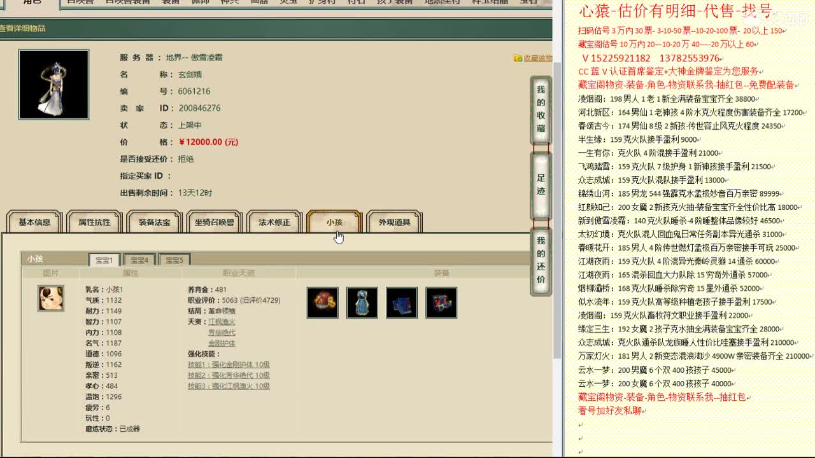Open the 基本信息 tab
This screenshot has height=458, width=815.
pyautogui.click(x=34, y=222)
